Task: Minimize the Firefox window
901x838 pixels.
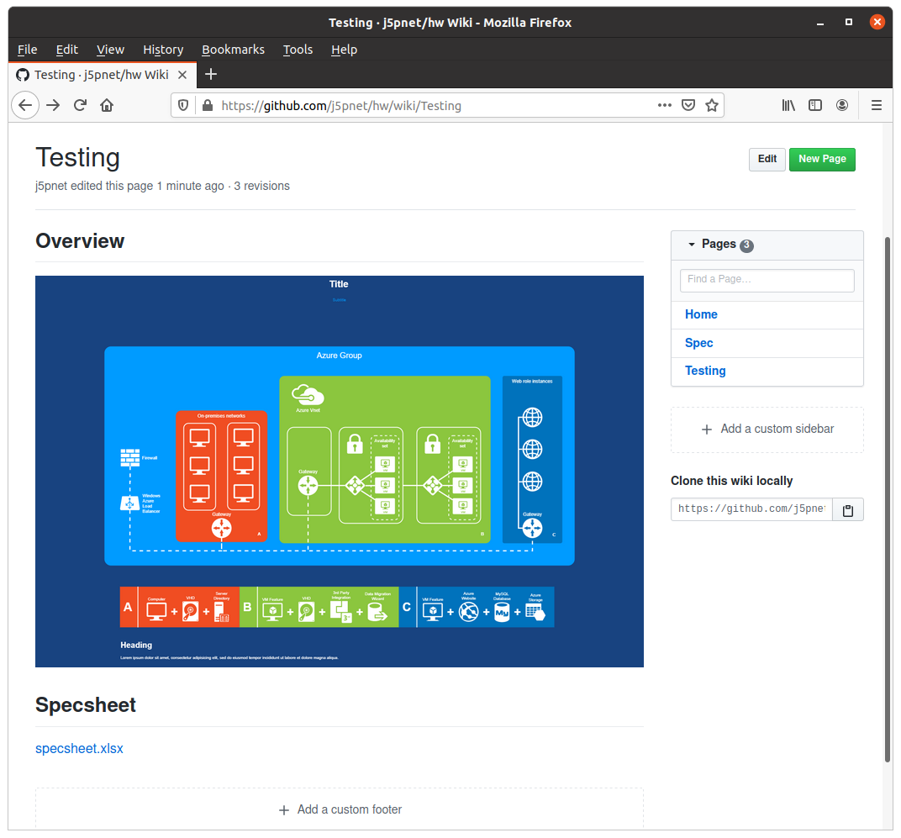Action: tap(820, 23)
